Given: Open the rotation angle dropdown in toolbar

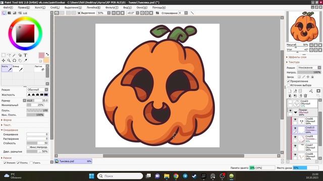Looking at the screenshot, I should (137, 13).
